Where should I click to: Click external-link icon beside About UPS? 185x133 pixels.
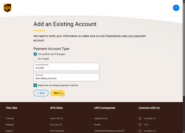(62, 118)
